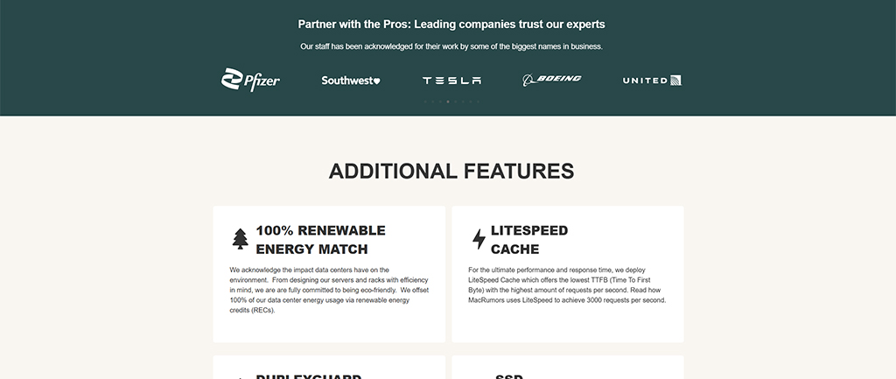Image resolution: width=896 pixels, height=379 pixels.
Task: Click the Southwest logo with heart
Action: point(351,81)
